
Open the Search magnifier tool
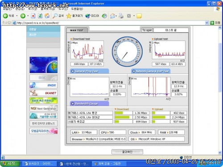click(58, 16)
